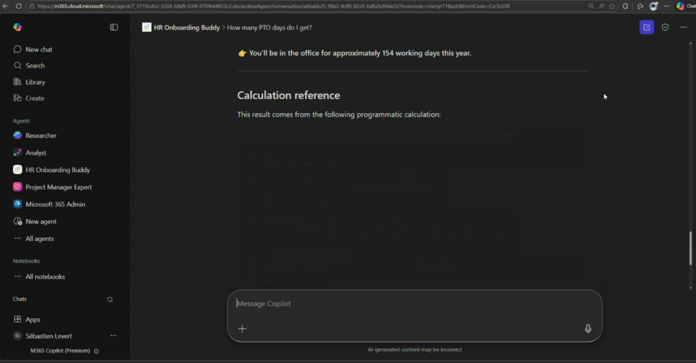
Task: Open more options ellipsis in header
Action: 684,27
